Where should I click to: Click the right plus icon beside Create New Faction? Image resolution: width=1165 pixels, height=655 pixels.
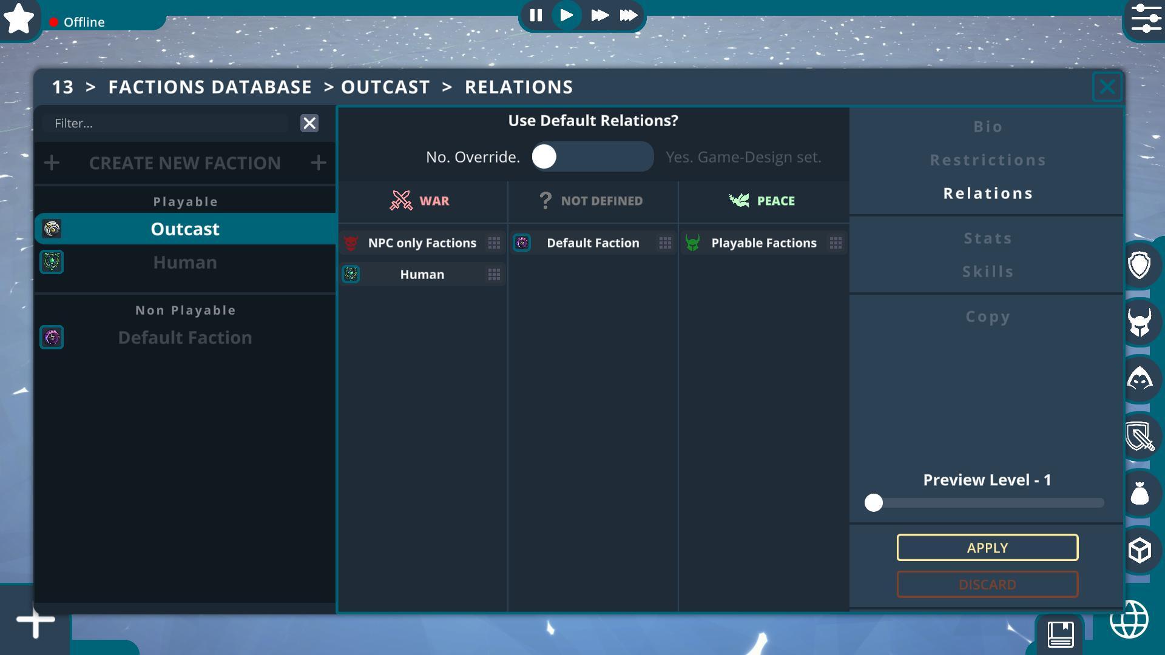(x=318, y=163)
